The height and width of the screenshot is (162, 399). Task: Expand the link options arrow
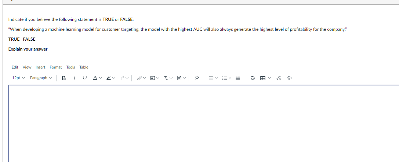(x=144, y=78)
